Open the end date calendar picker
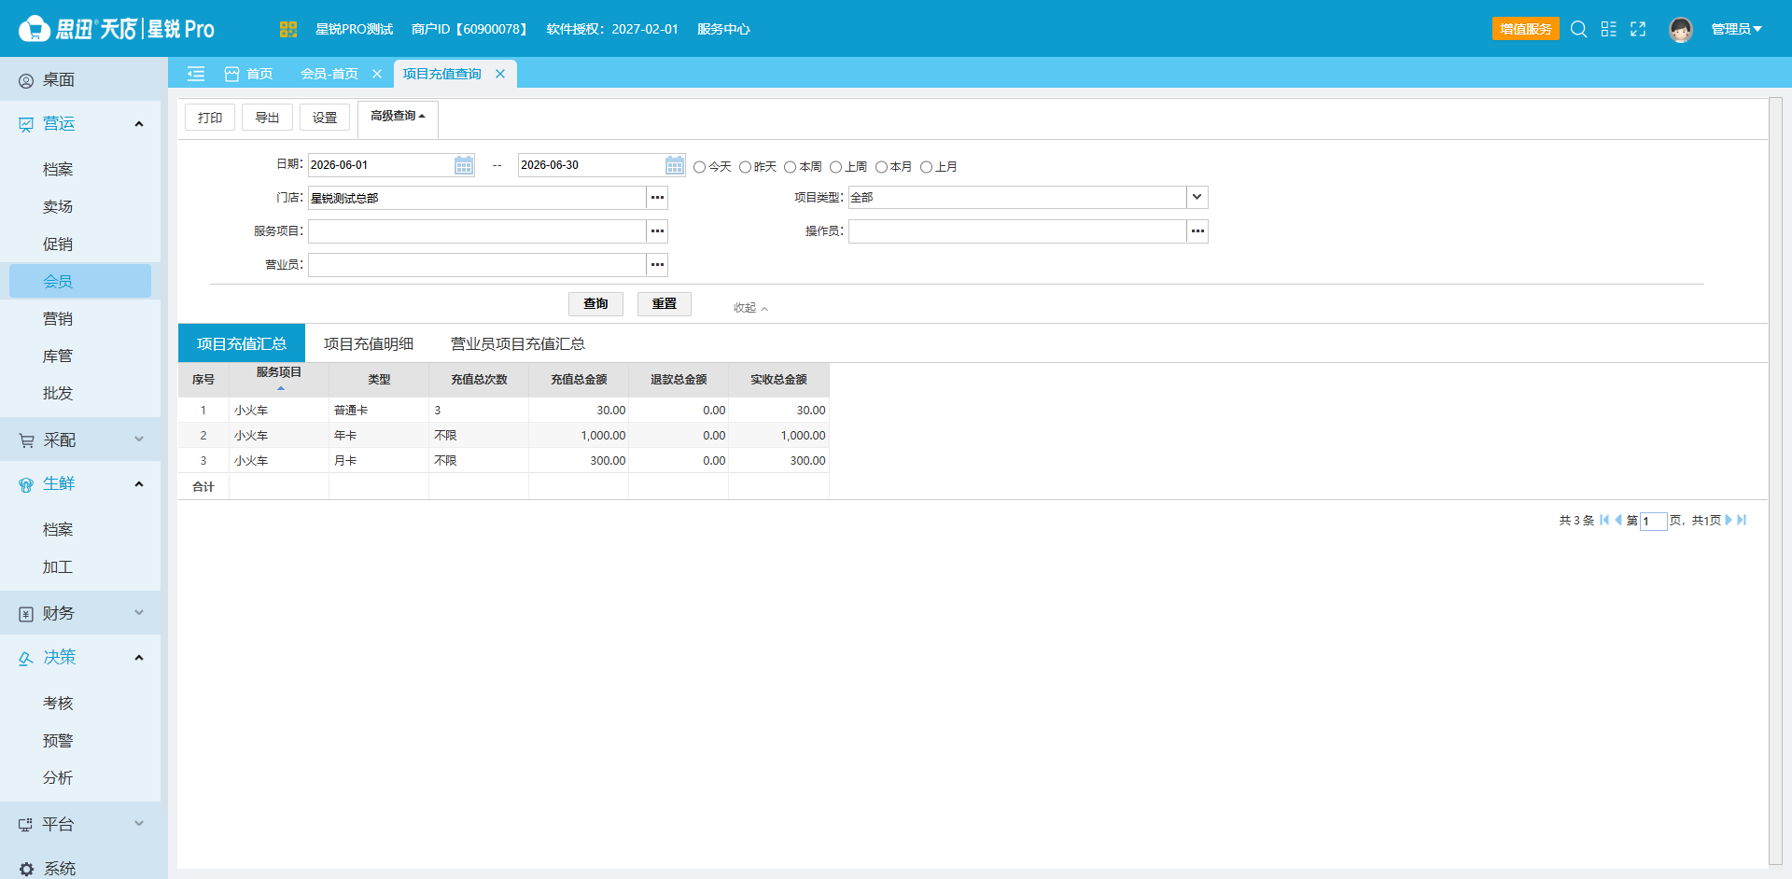This screenshot has height=879, width=1792. (x=675, y=165)
